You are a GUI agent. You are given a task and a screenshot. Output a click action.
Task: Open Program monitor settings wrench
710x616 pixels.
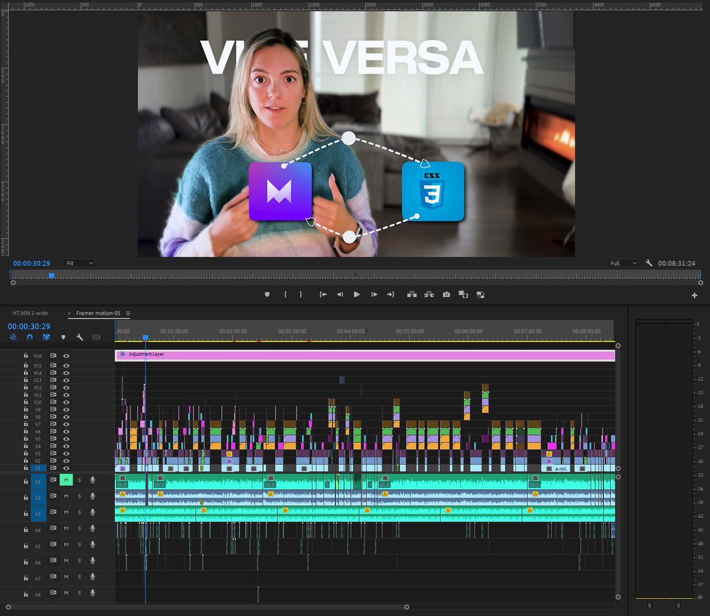[x=649, y=263]
